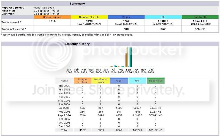220x137 pixels.
Task: Click the Summary section title bar
Action: click(110, 4)
